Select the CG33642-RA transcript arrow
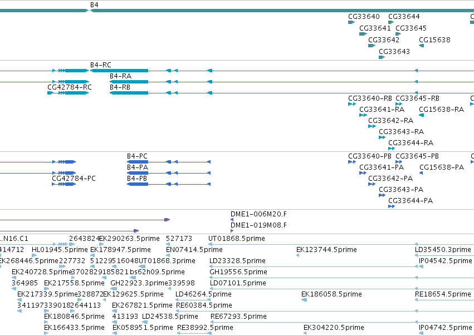The image size is (474, 336). (x=372, y=126)
